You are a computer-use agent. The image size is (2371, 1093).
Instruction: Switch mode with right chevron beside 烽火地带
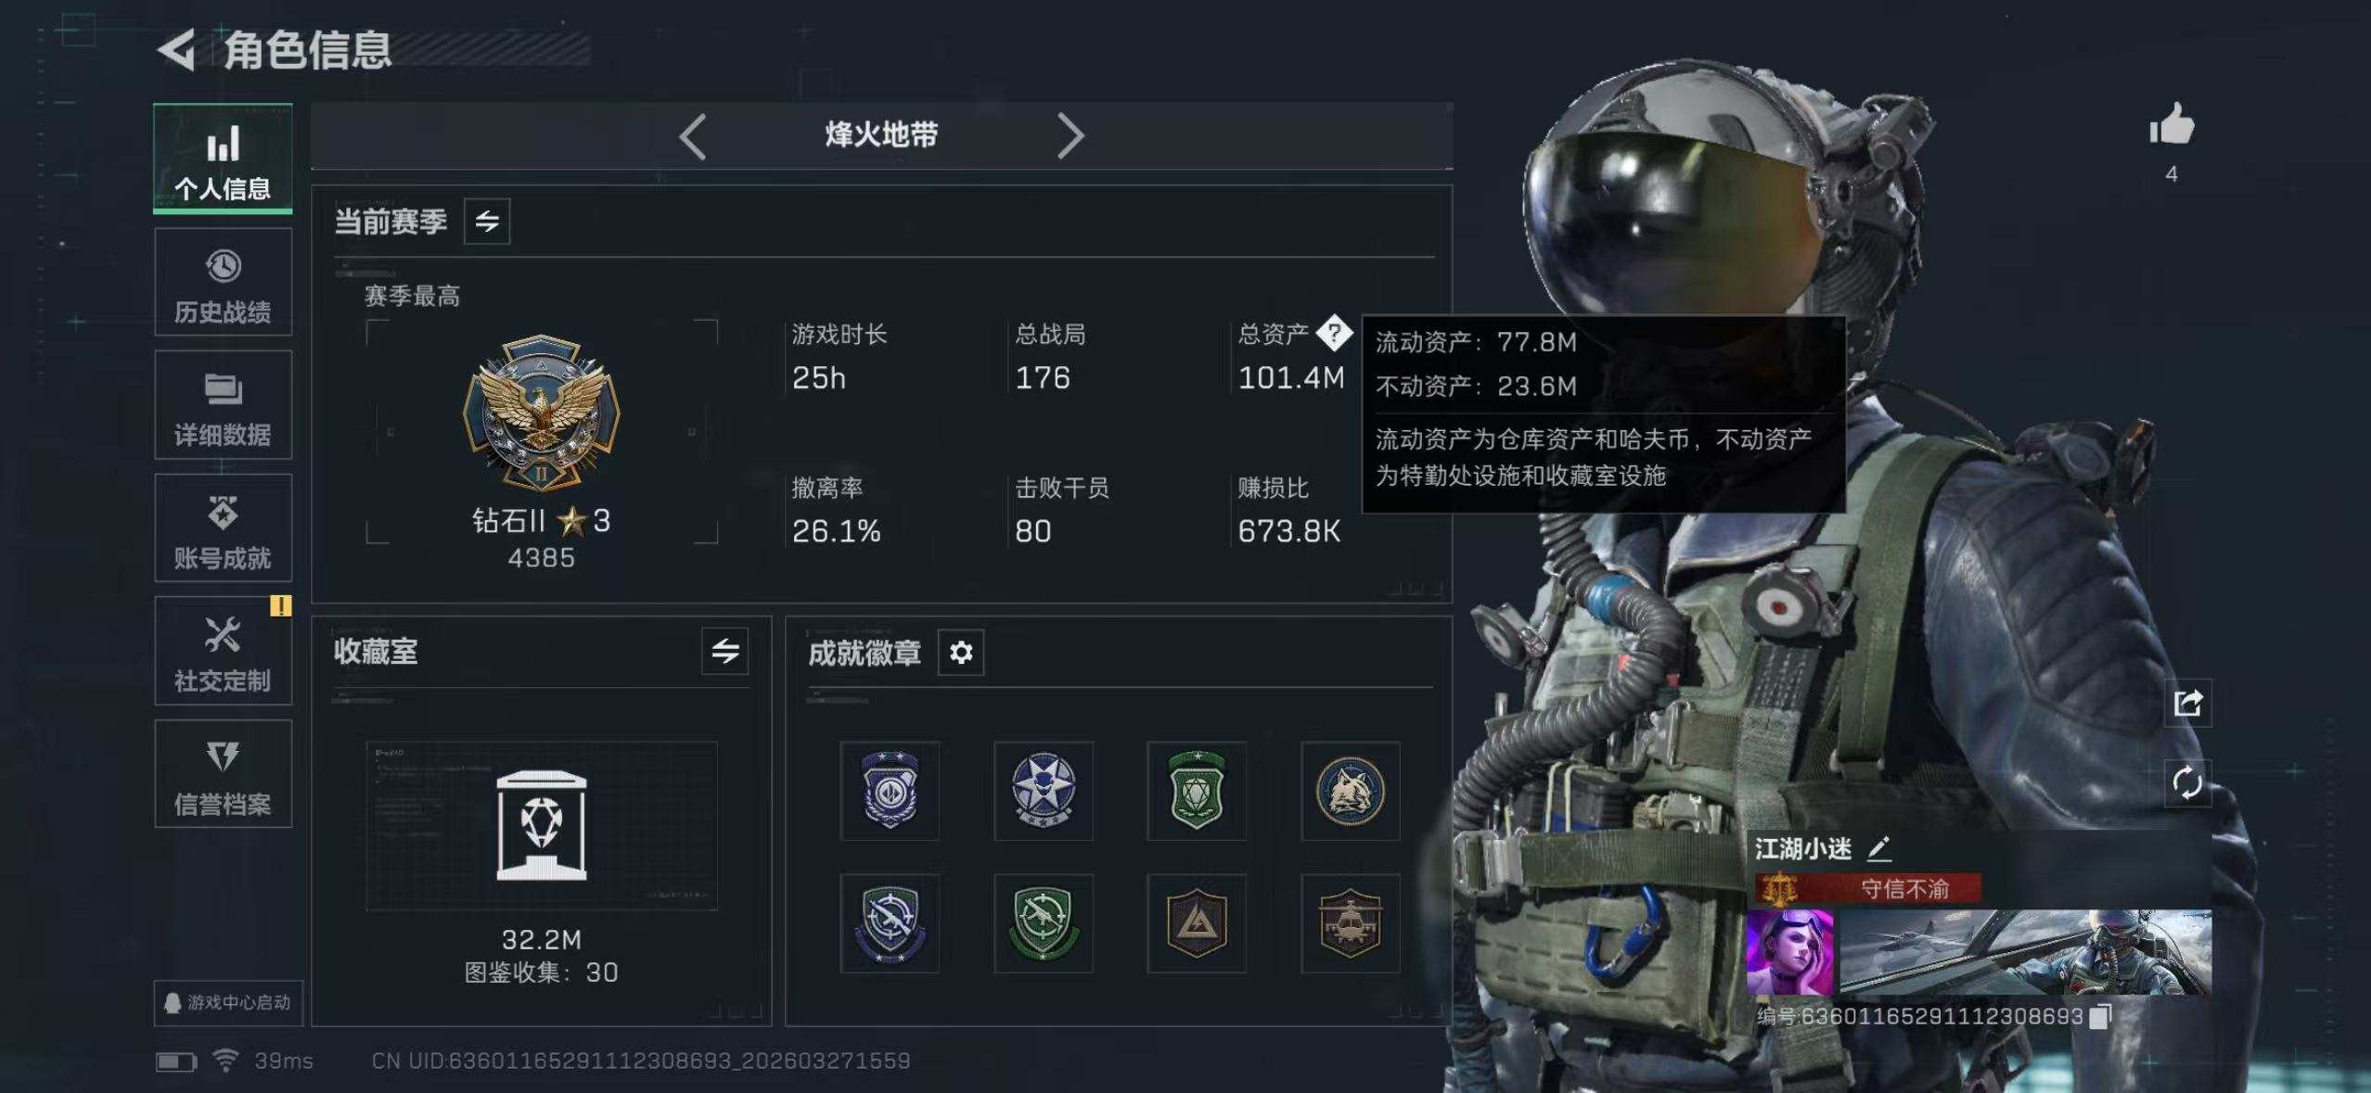click(x=1070, y=136)
